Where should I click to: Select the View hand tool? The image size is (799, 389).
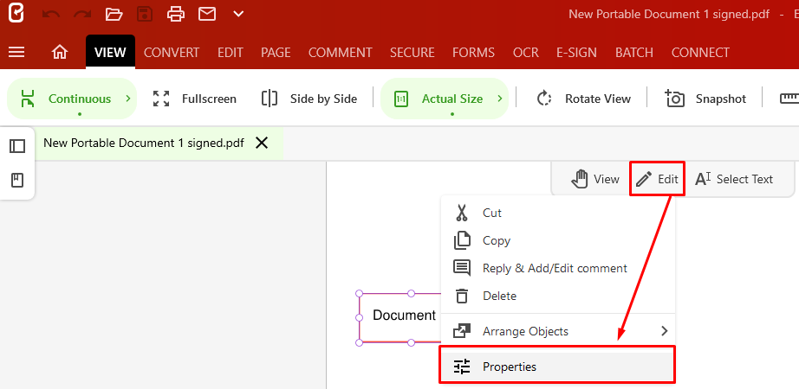[x=594, y=179]
